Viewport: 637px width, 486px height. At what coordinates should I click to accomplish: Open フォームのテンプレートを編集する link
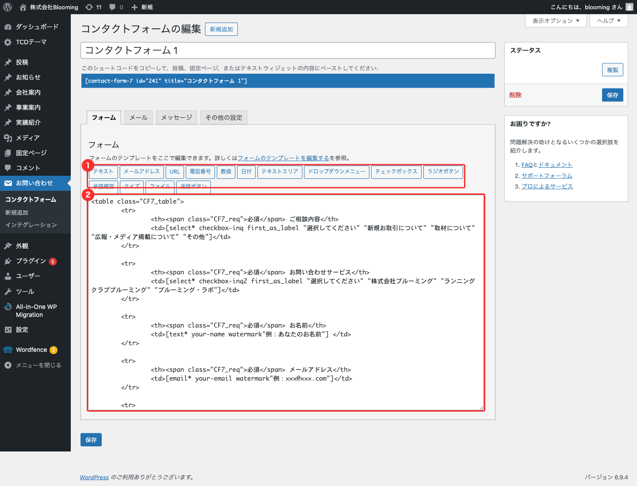(x=284, y=158)
